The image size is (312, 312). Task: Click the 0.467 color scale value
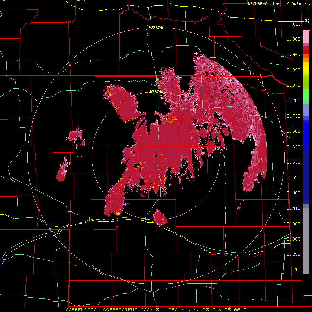coord(294,193)
